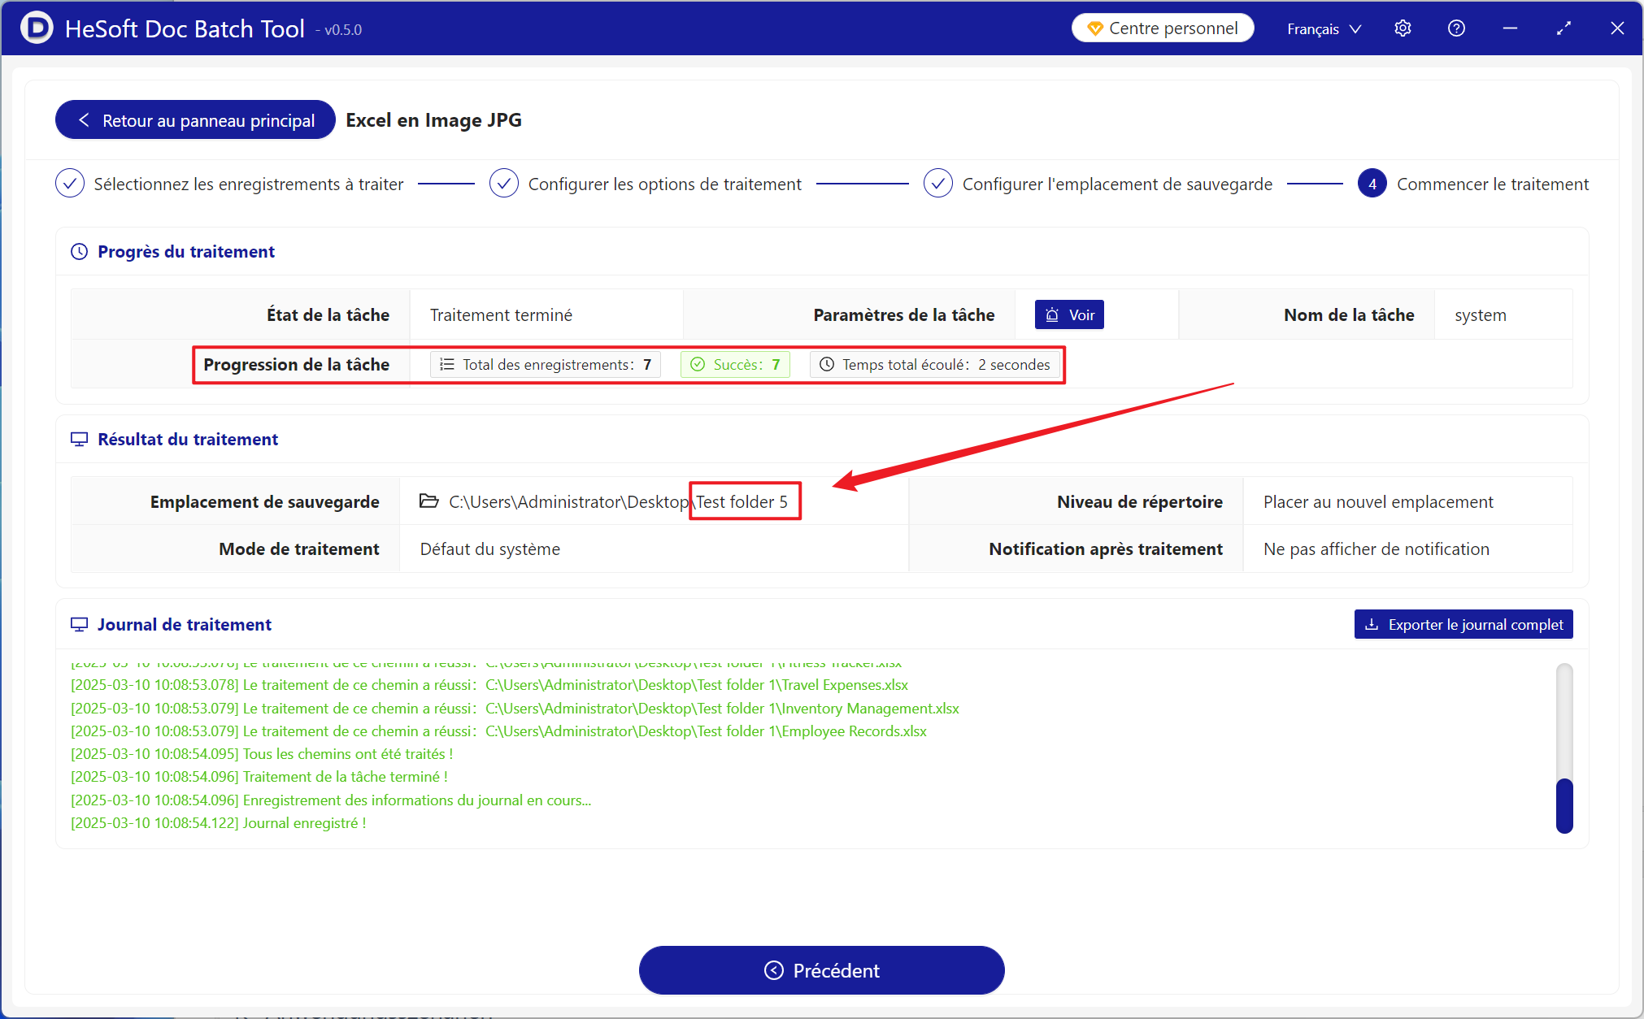Click checkmark circle for Configurer les options step

[504, 184]
